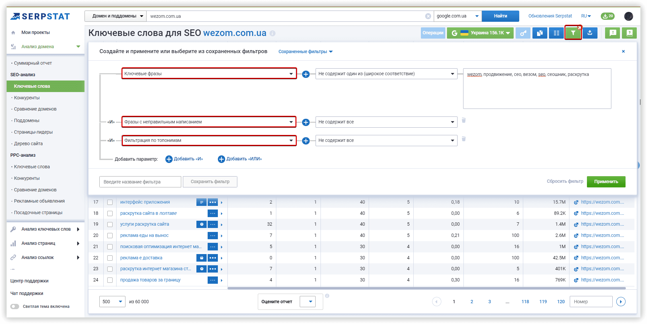
Task: Go to previous page arrow in pagination
Action: 437,302
